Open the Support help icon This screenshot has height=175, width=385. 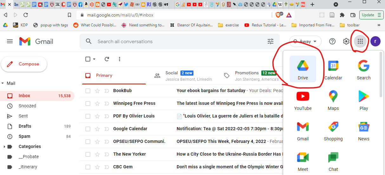point(332,41)
